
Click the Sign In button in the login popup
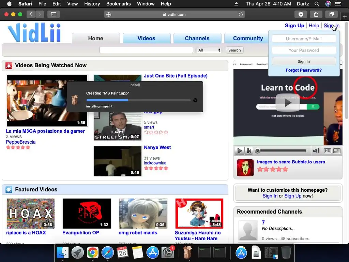point(304,61)
